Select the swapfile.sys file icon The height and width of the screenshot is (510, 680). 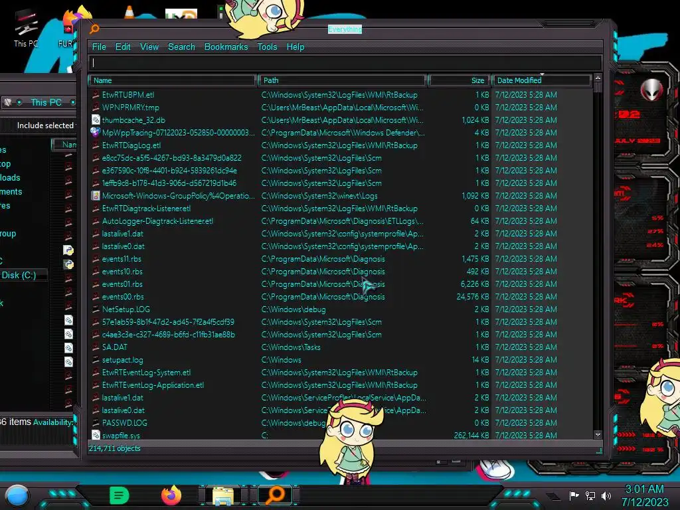pyautogui.click(x=96, y=435)
